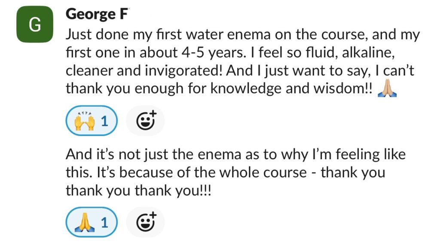This screenshot has width=440, height=244.
Task: Add a reaction to the whole course message
Action: coord(145,223)
